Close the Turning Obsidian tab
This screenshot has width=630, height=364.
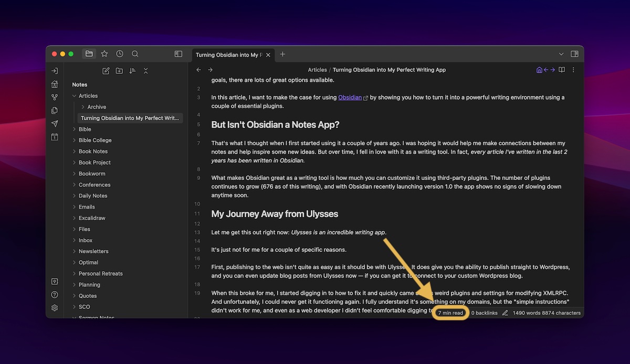click(268, 55)
